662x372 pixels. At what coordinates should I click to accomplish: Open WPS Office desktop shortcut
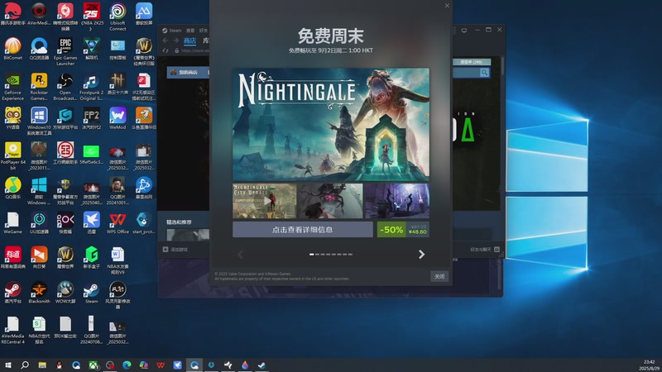coord(118,222)
